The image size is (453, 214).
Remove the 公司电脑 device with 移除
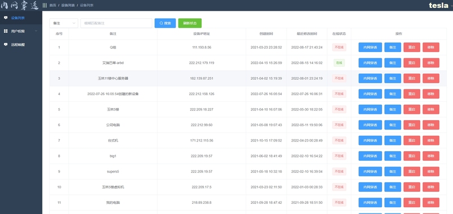[431, 125]
